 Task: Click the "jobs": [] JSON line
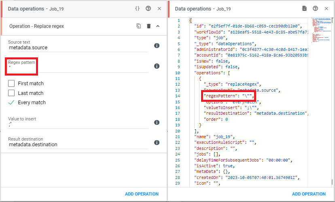[x=207, y=154]
